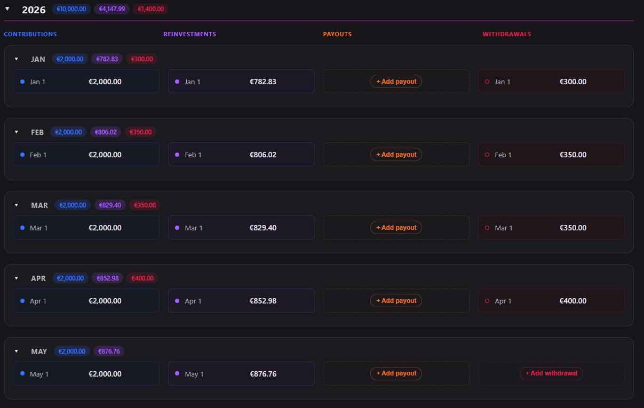Add a payout for February
Viewport: 644px width, 408px height.
click(396, 154)
